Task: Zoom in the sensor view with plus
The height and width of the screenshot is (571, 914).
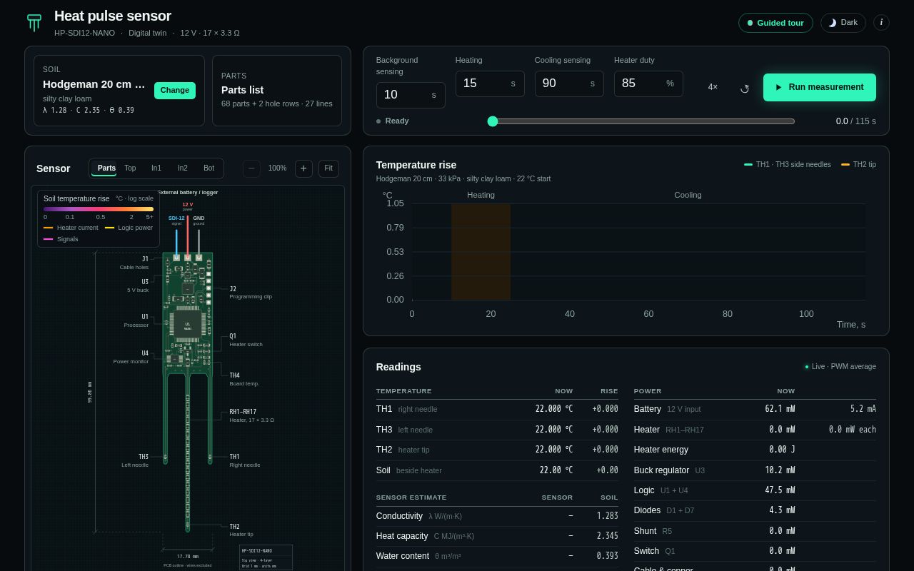Action: point(303,168)
